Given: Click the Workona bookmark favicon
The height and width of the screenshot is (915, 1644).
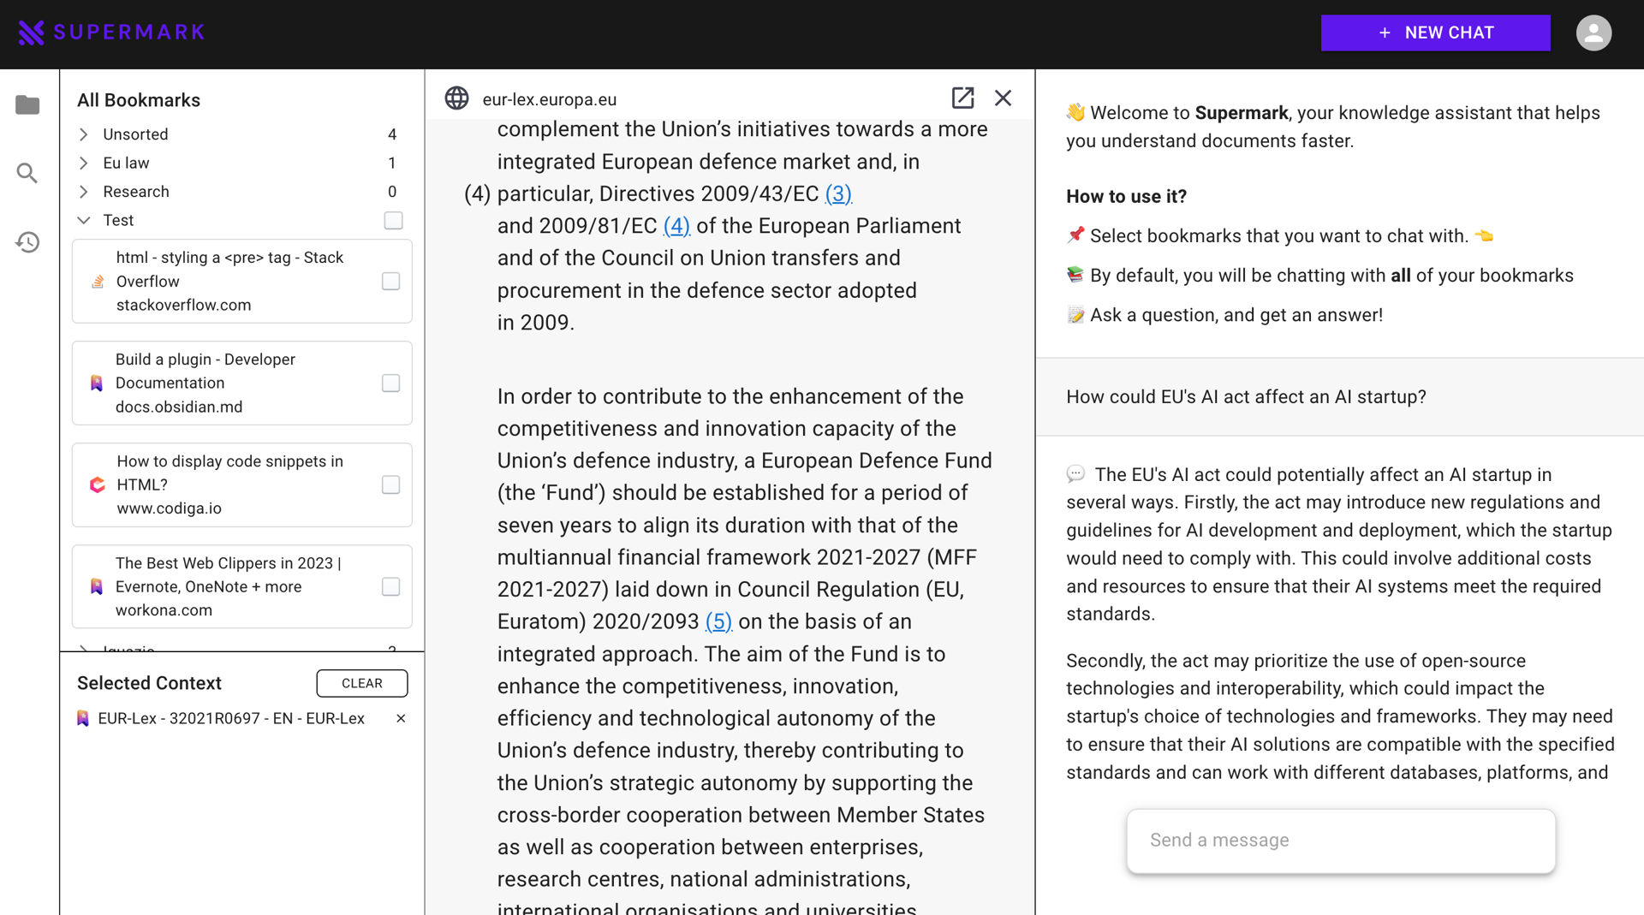Looking at the screenshot, I should point(97,587).
